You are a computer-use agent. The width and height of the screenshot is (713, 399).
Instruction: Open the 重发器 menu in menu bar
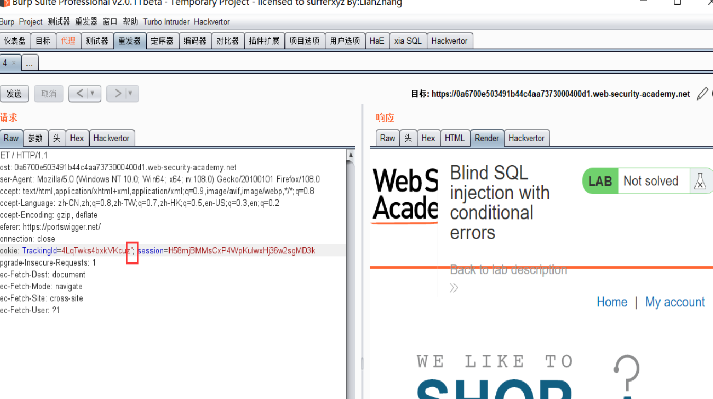[x=86, y=22]
